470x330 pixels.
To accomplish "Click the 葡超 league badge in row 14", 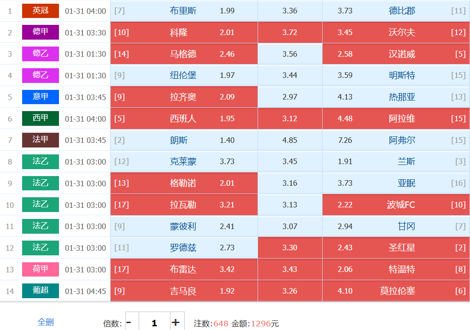I will (41, 291).
